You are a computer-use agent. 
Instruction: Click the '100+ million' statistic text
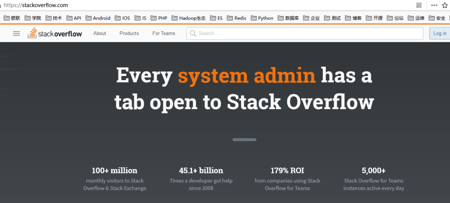115,171
